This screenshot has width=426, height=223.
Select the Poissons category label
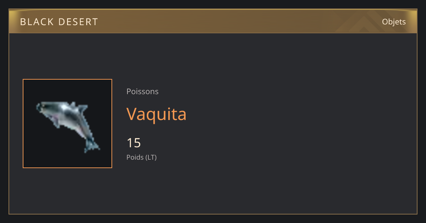coord(142,91)
